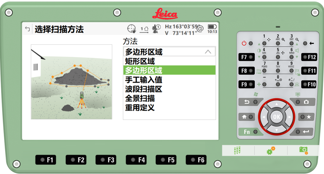Tap the 8 TUV keypad key
The height and width of the screenshot is (174, 324).
278,71
